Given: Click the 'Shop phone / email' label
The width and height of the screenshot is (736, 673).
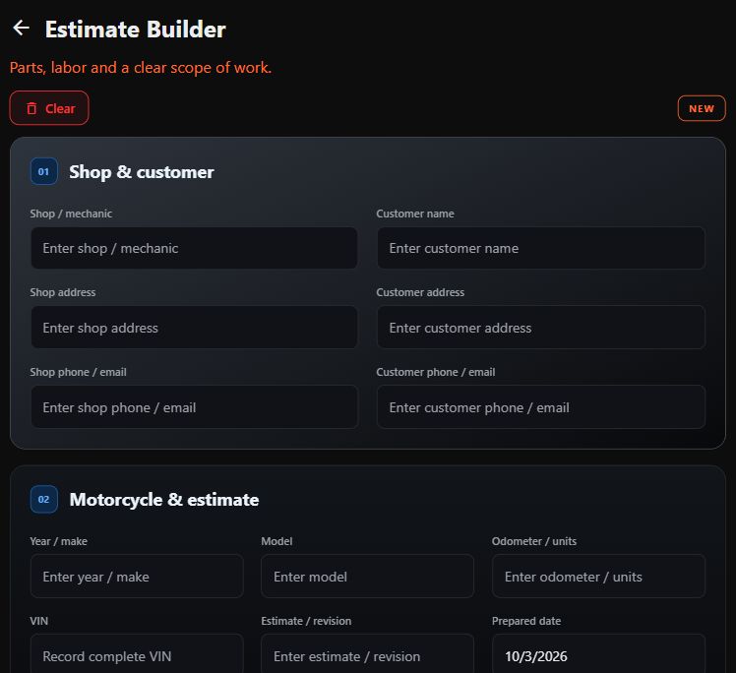Looking at the screenshot, I should tap(78, 372).
